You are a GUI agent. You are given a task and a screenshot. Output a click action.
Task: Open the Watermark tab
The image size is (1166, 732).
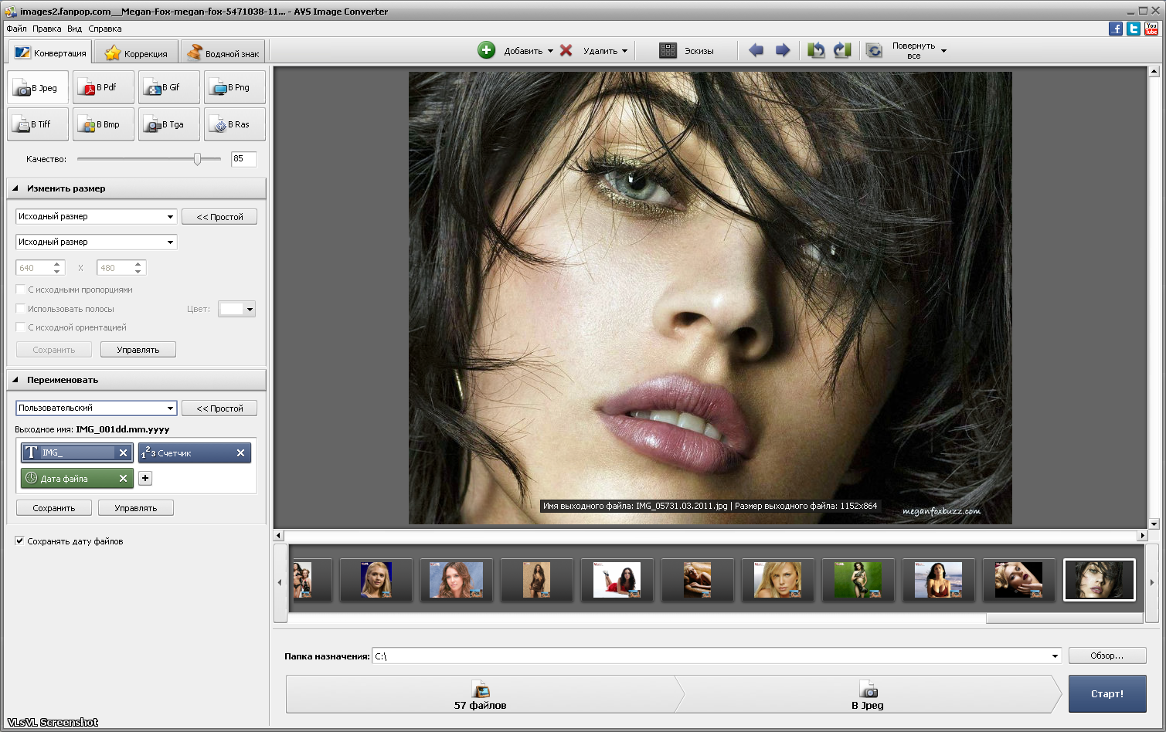[223, 53]
